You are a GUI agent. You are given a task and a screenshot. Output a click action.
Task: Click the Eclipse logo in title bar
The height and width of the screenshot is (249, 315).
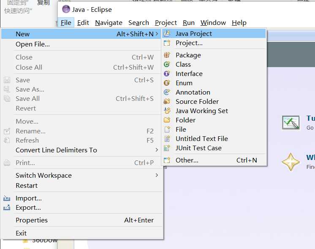click(x=66, y=9)
